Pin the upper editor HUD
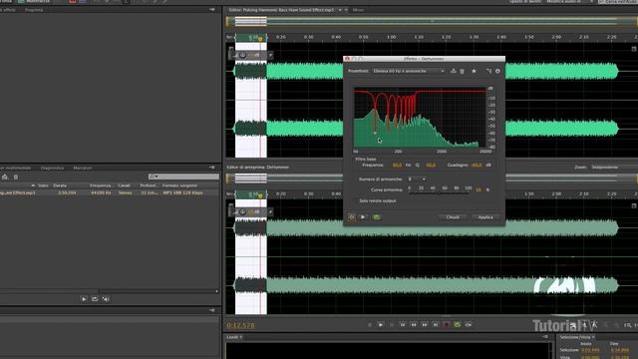Image resolution: width=638 pixels, height=359 pixels. pos(270,55)
